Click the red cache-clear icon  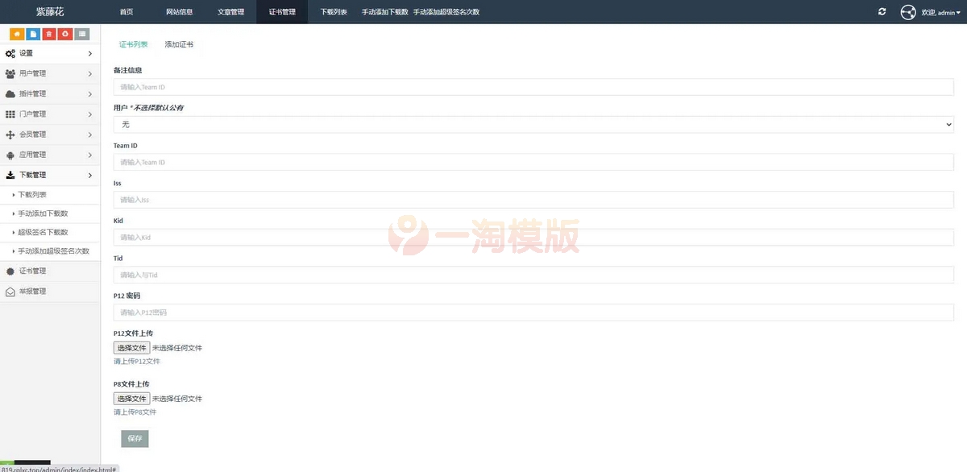click(x=65, y=33)
